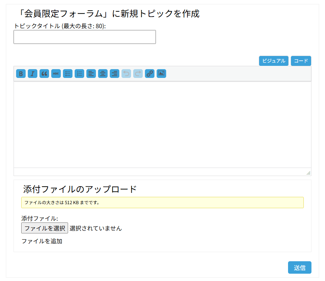Insert a bulleted list
Viewport: 325px width, 281px height.
[x=68, y=74]
